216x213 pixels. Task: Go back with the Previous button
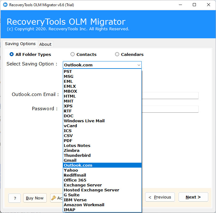160,197
